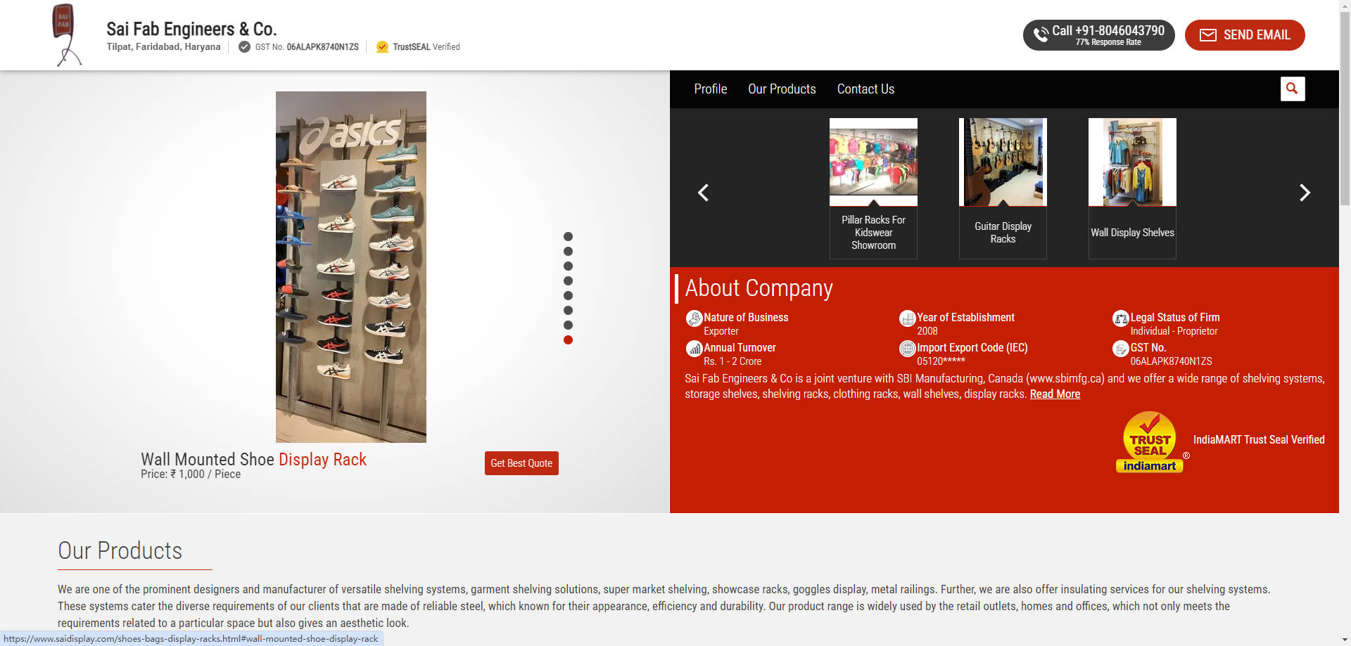The width and height of the screenshot is (1351, 646).
Task: Click the Sai Fab company logo
Action: point(68,35)
